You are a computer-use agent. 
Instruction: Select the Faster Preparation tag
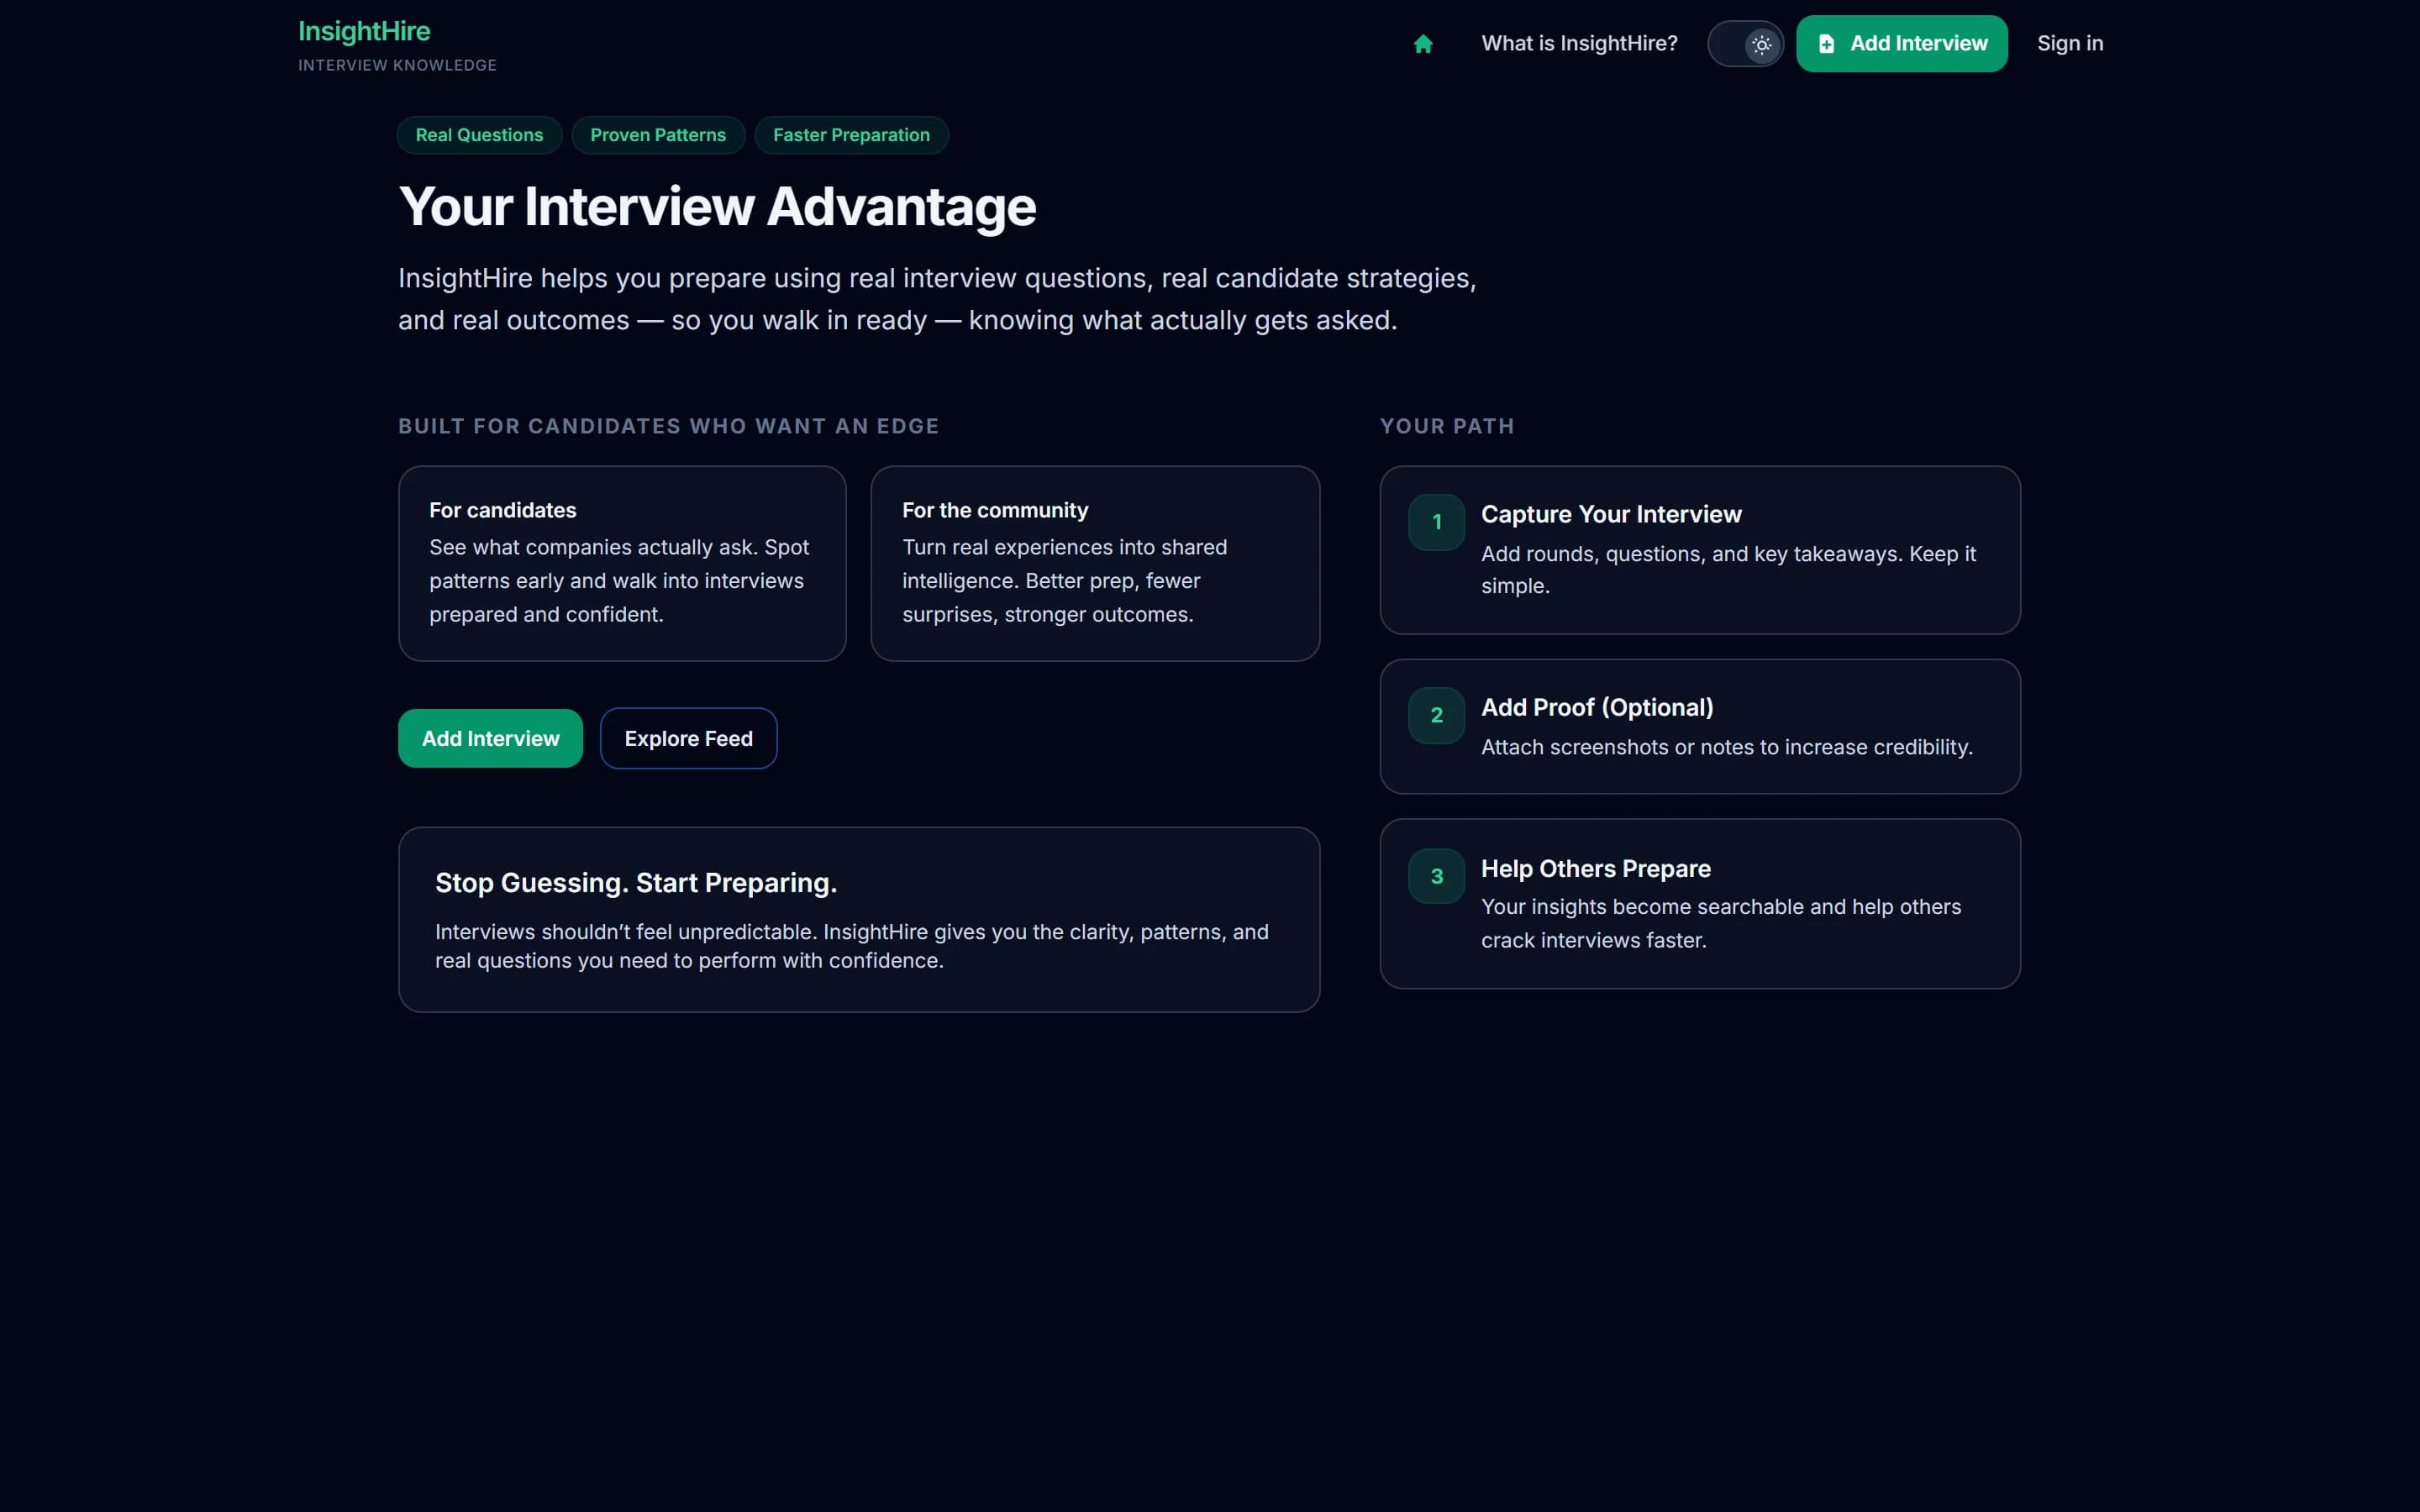tap(851, 135)
